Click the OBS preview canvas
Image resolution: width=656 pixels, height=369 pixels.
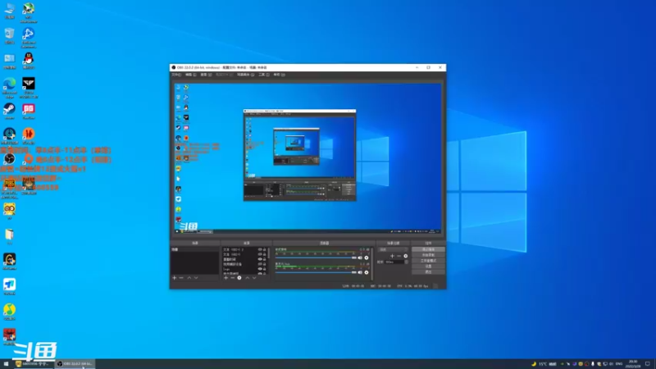point(308,158)
